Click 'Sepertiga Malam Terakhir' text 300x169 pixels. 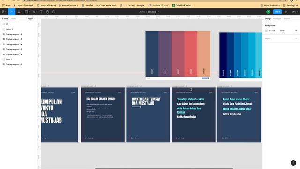[x=191, y=99]
